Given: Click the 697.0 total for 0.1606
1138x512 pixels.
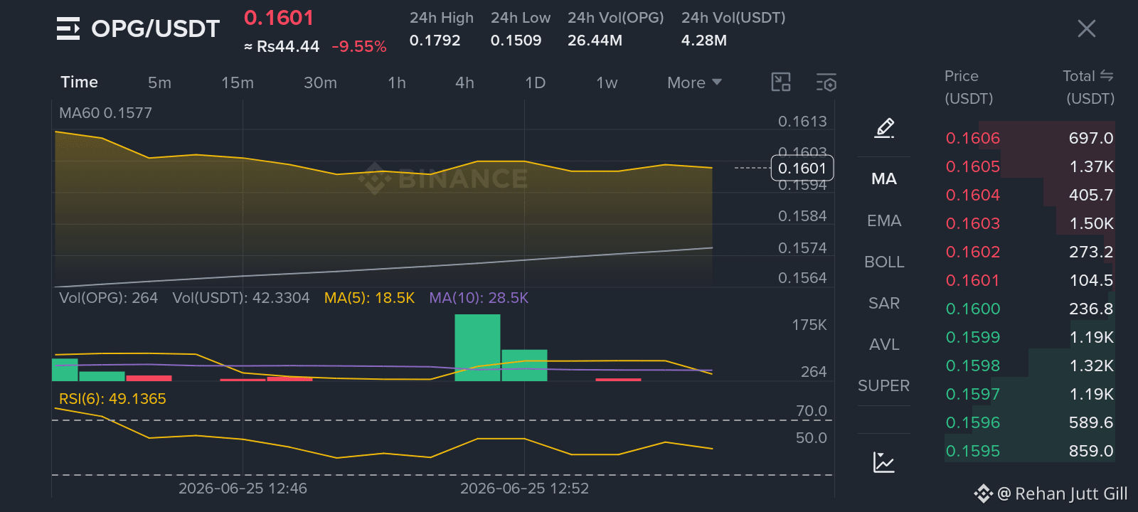Looking at the screenshot, I should coord(1091,138).
